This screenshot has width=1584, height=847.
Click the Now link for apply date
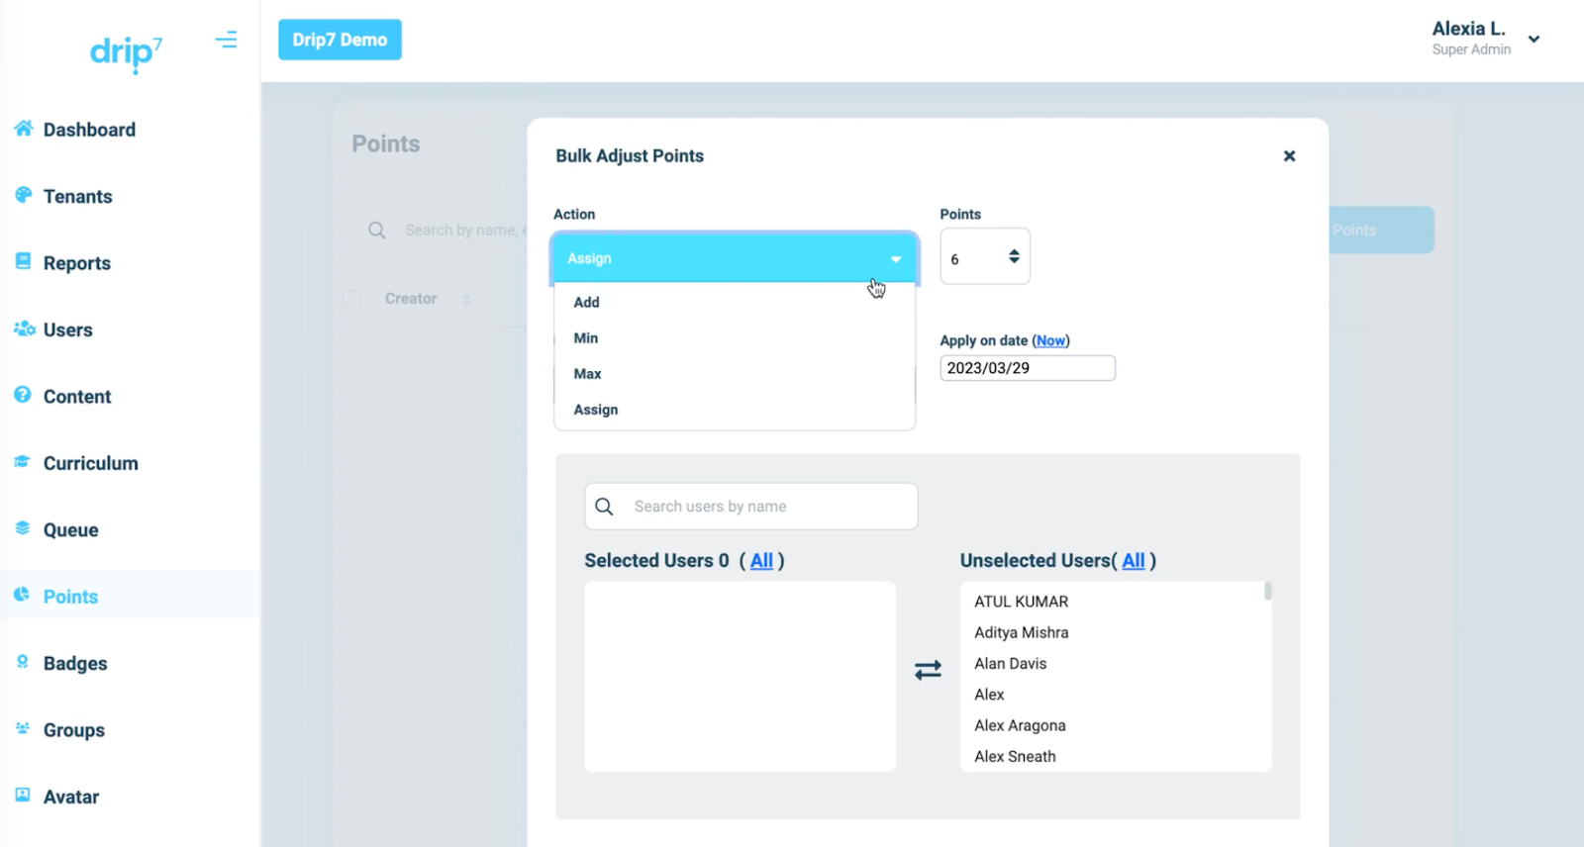tap(1050, 340)
